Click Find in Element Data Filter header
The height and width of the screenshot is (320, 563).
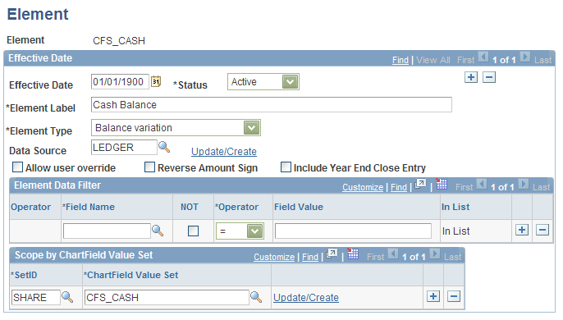399,187
